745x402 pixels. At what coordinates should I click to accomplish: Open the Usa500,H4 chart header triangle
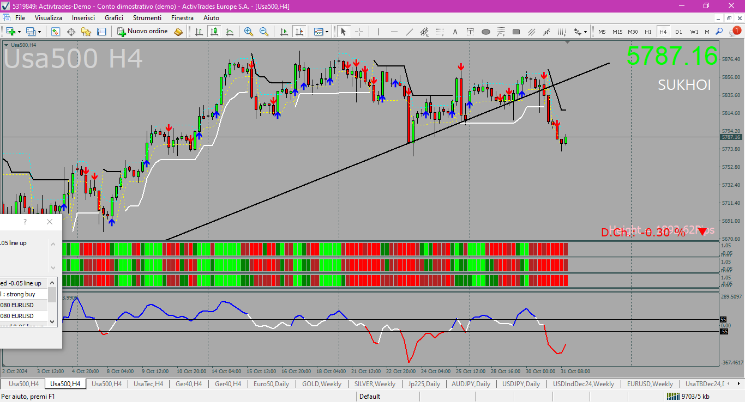pyautogui.click(x=7, y=45)
